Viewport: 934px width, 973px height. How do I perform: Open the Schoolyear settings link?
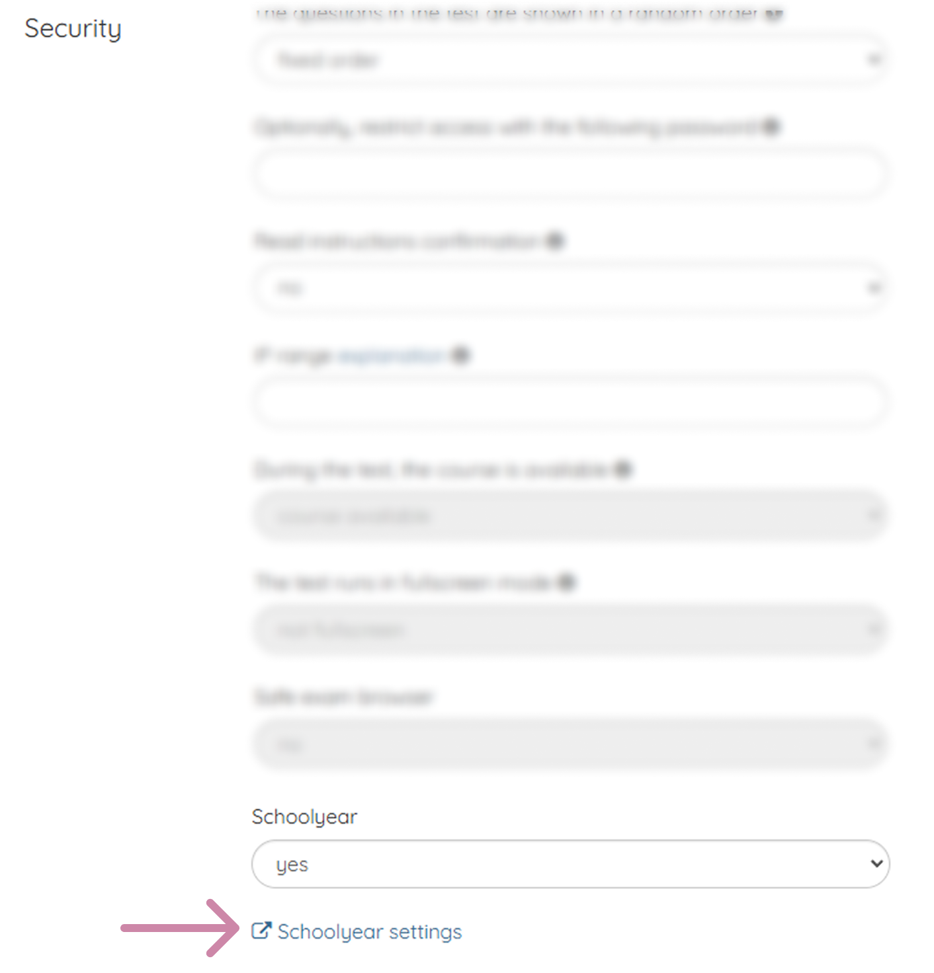point(369,932)
